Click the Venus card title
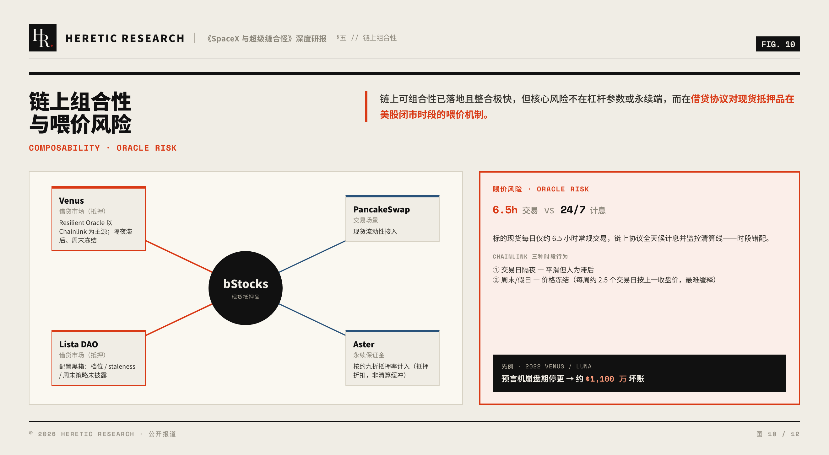 [72, 201]
